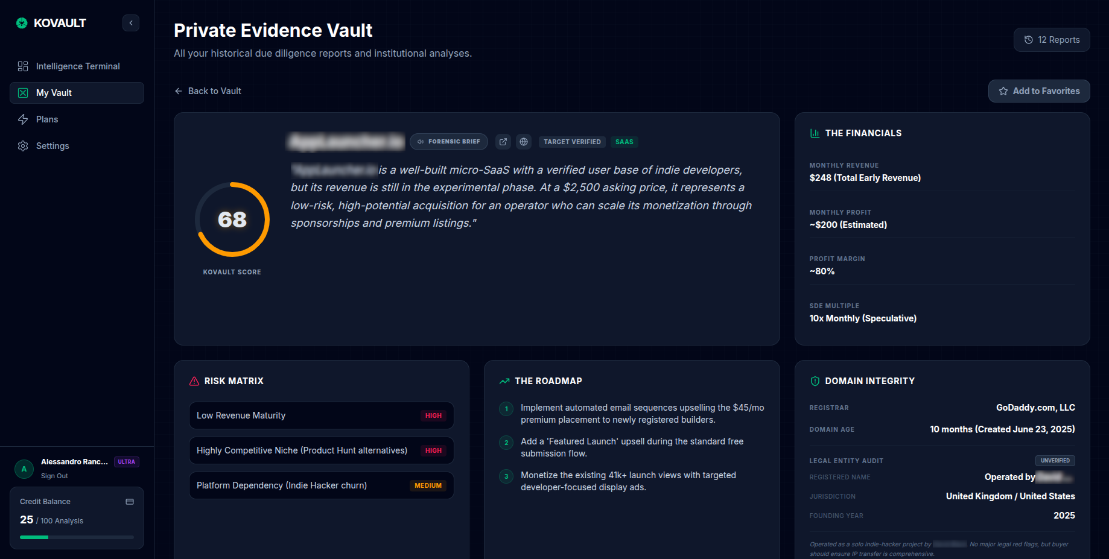Screen dimensions: 1109x559
Task: Click the bar-chart icon beside The Financials
Action: (815, 133)
